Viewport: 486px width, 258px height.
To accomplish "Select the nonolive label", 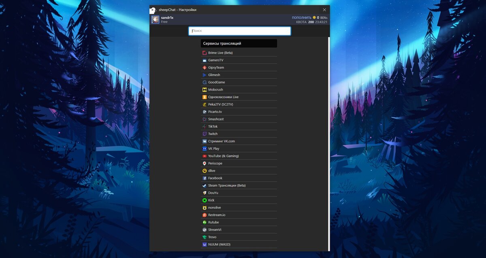I will point(215,207).
